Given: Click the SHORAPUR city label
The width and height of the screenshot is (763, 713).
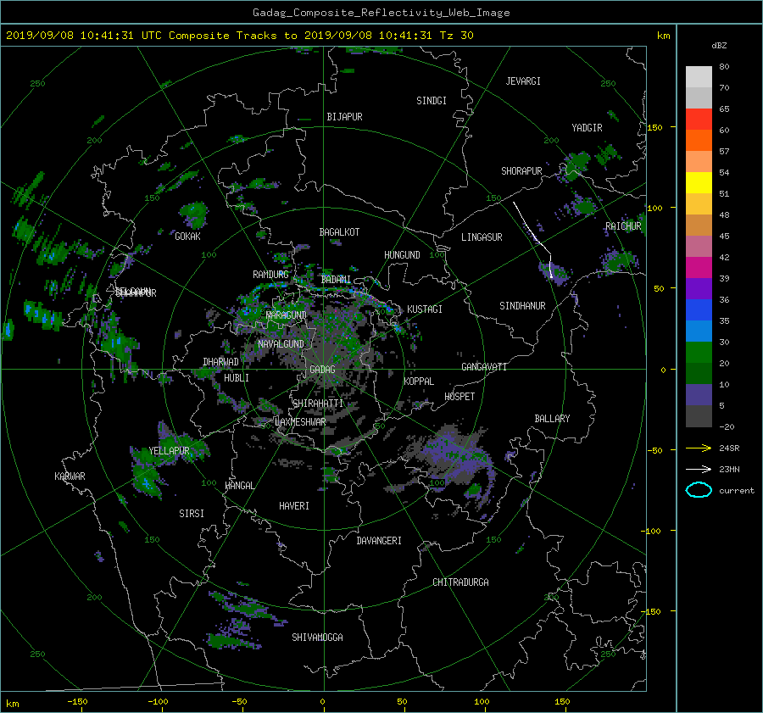Looking at the screenshot, I should coord(521,171).
